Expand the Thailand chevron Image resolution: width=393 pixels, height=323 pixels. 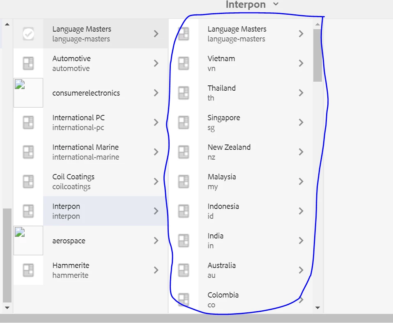301,93
